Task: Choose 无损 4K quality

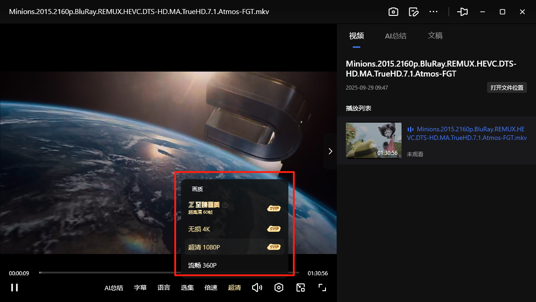Action: [x=199, y=229]
